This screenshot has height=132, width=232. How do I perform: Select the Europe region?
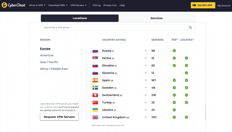[45, 49]
